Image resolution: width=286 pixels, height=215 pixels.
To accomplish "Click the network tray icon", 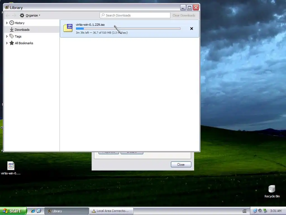I will [255, 211].
